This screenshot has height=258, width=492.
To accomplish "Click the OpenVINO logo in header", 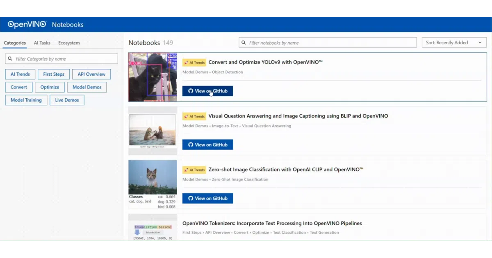I will click(x=27, y=25).
